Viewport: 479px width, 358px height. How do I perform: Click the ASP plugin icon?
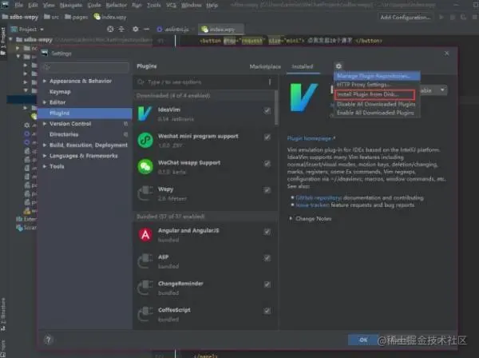click(145, 261)
